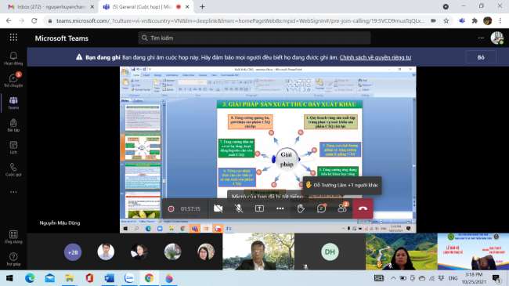Open the +28 more participants overflow
The width and height of the screenshot is (509, 286).
(73, 252)
